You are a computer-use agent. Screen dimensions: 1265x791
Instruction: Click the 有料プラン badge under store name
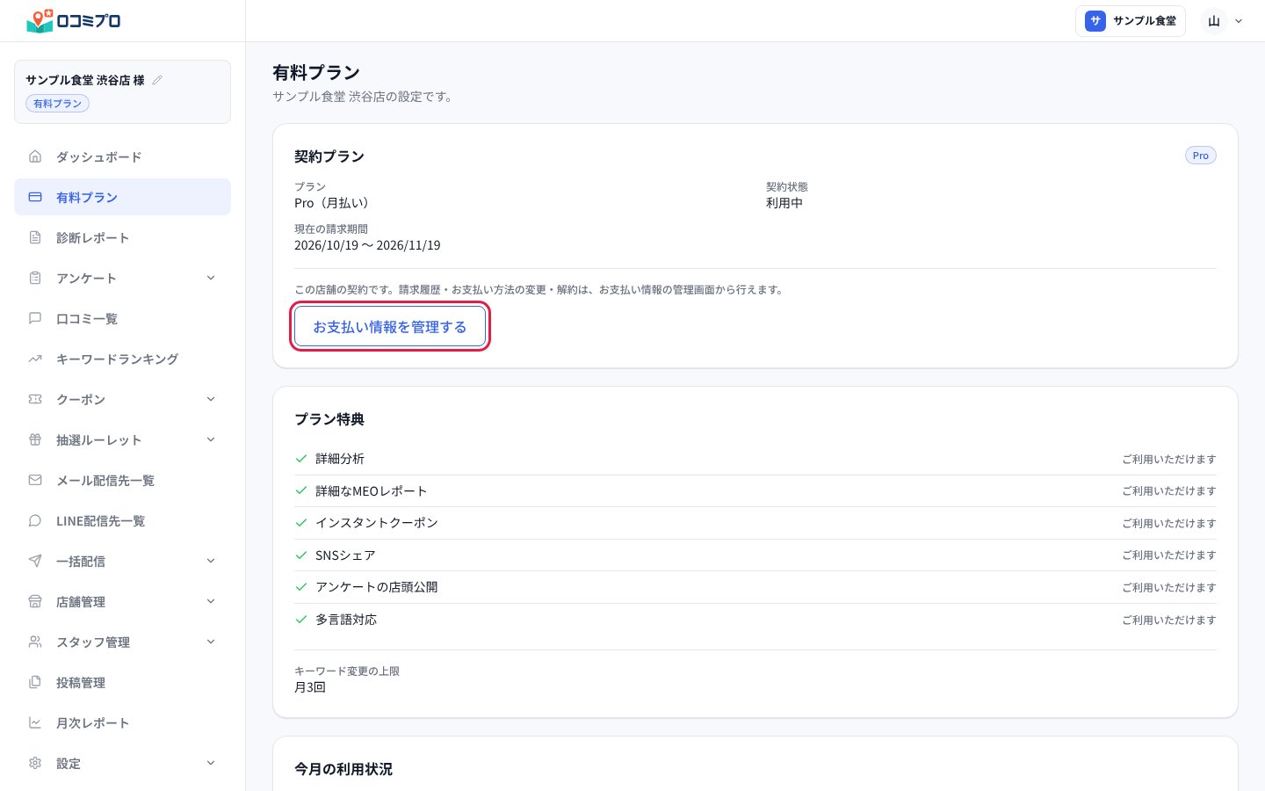tap(57, 104)
